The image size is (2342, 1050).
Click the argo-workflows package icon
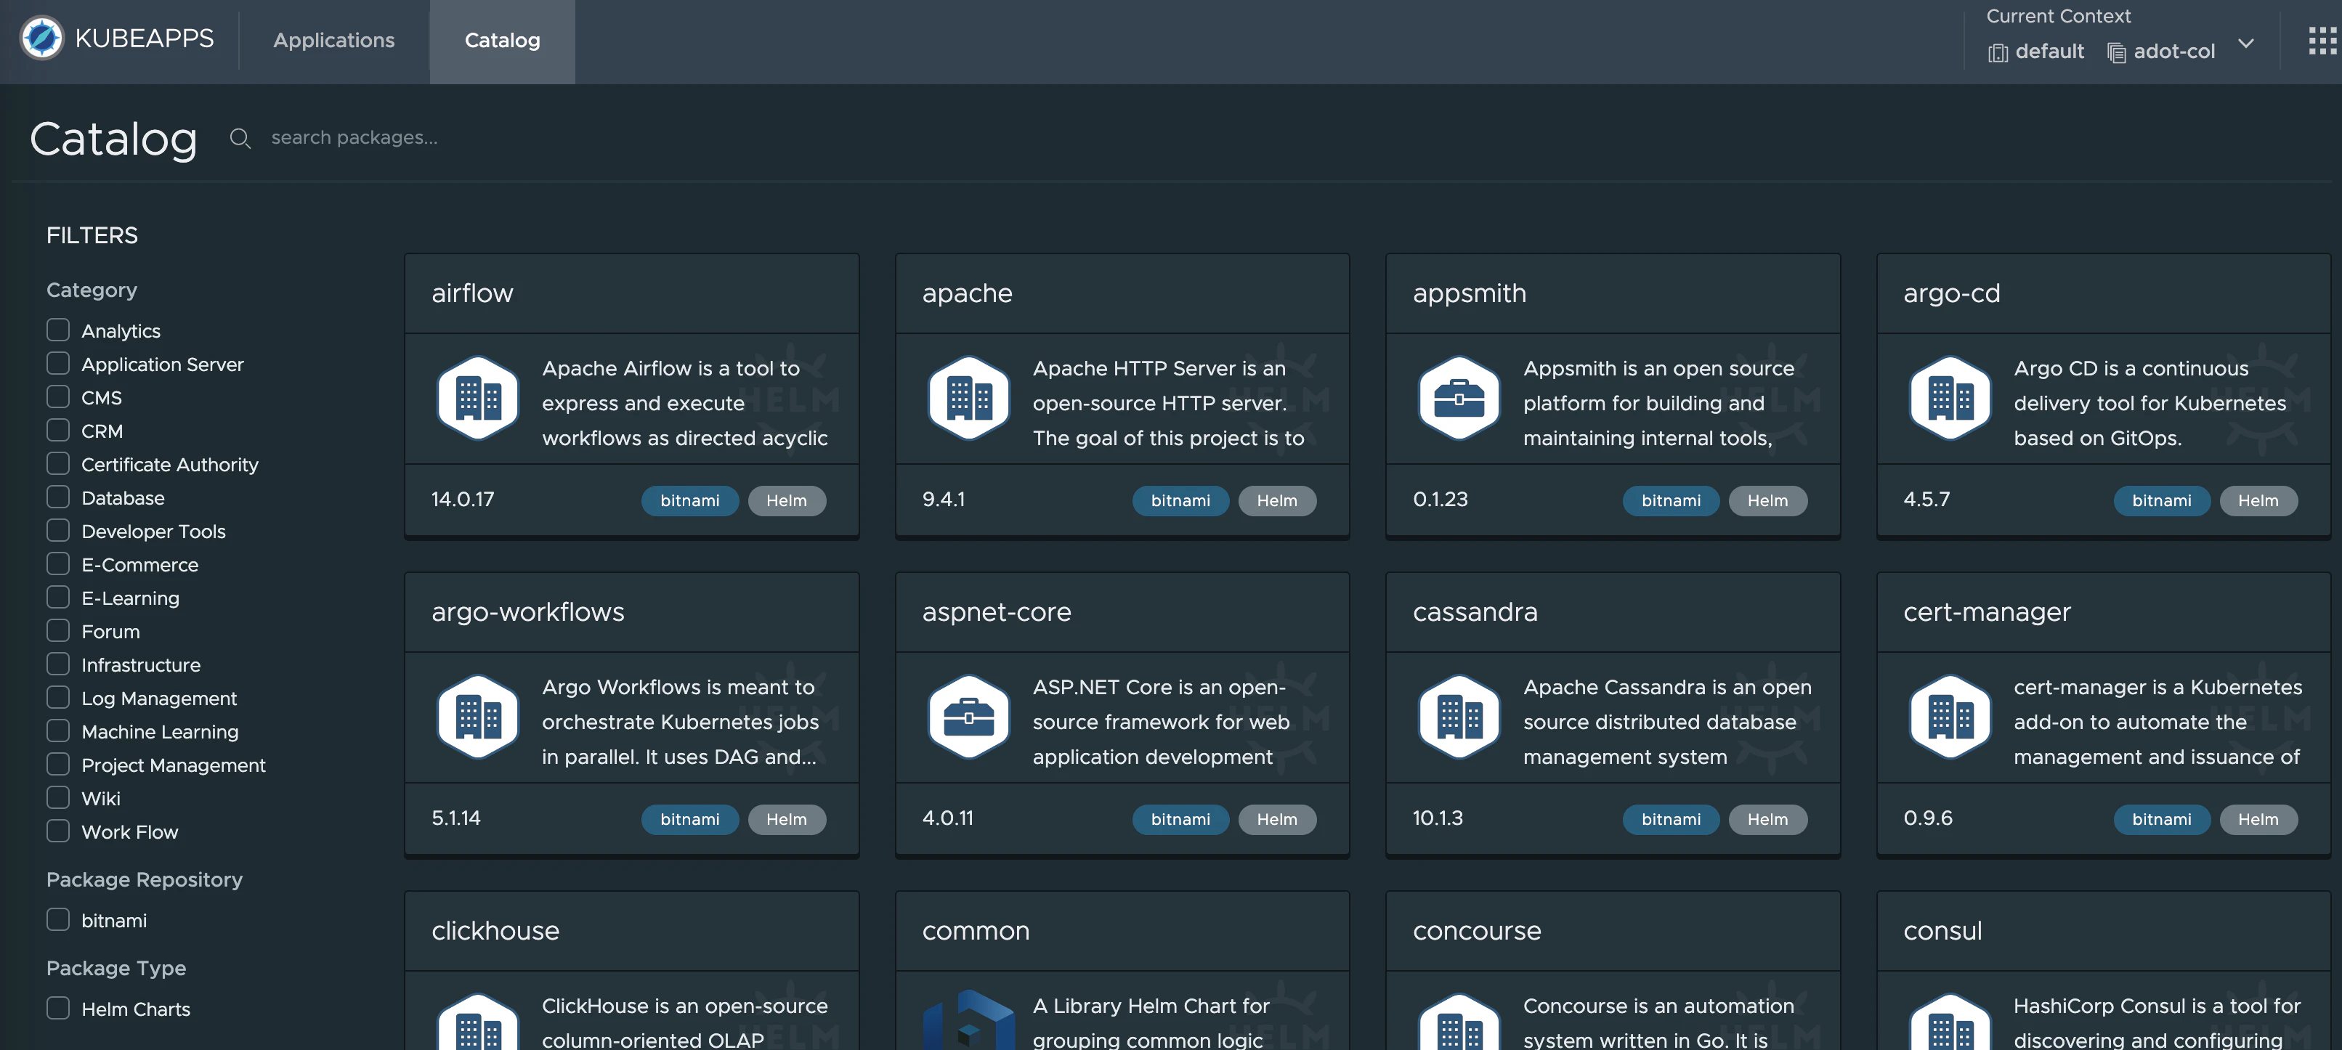pos(478,717)
